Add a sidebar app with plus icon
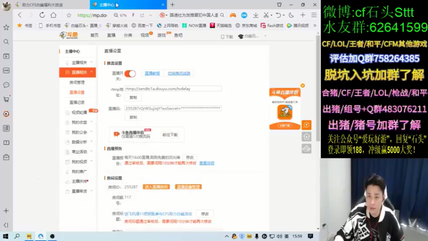 click(6, 210)
